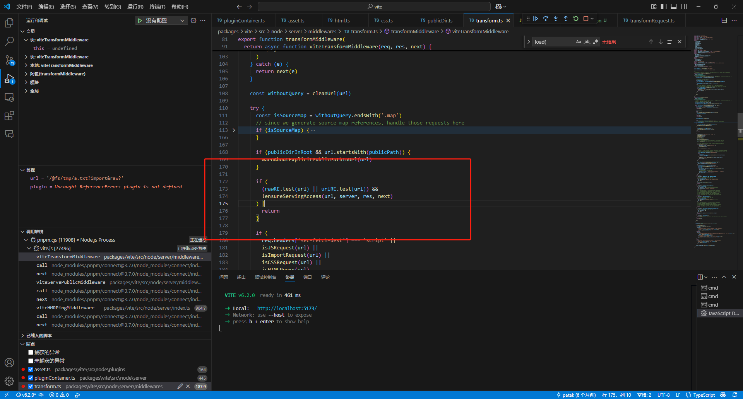Switch to the pluginContainer.ts tab
The height and width of the screenshot is (399, 743).
[x=244, y=20]
